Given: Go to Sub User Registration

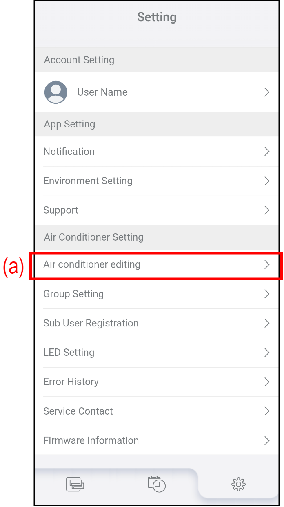Looking at the screenshot, I should coord(91,323).
